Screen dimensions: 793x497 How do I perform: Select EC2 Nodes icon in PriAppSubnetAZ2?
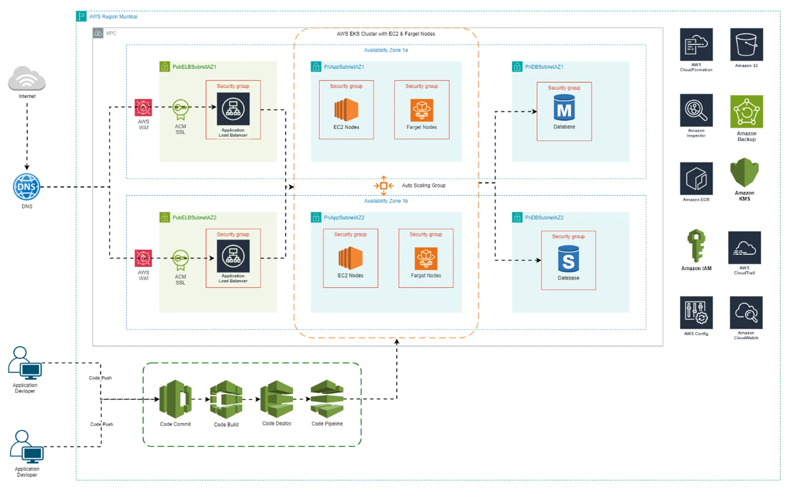(350, 258)
